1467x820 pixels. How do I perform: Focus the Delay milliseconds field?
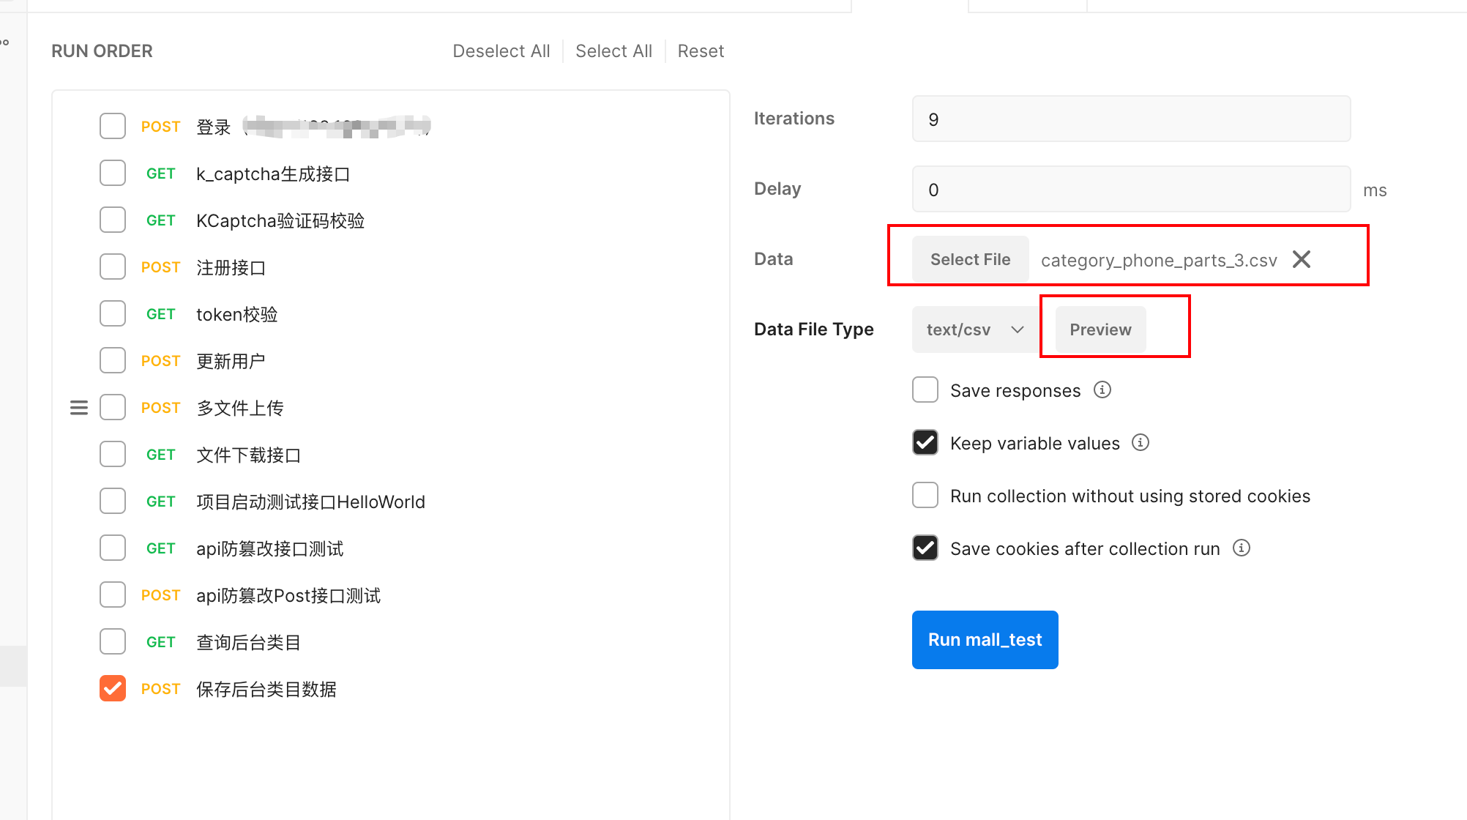pos(1130,189)
